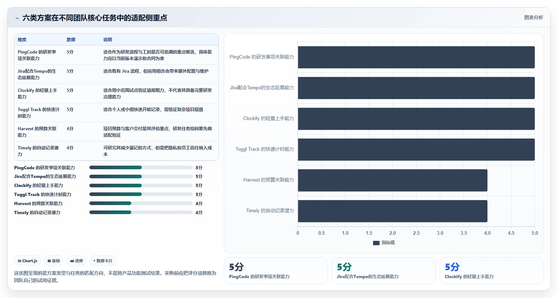558x298 pixels.
Task: Click table cell Harvest 的预算关联能力
Action: point(37,132)
